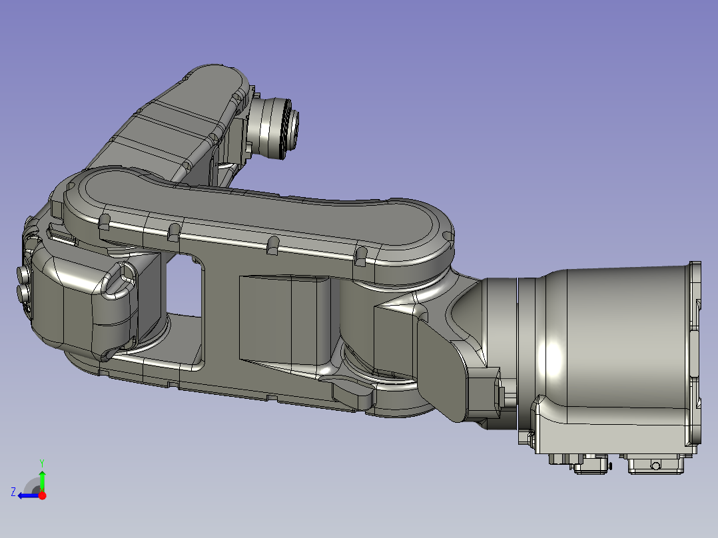
Task: Select the rectangular block on the lower arm side
Action: click(285, 319)
